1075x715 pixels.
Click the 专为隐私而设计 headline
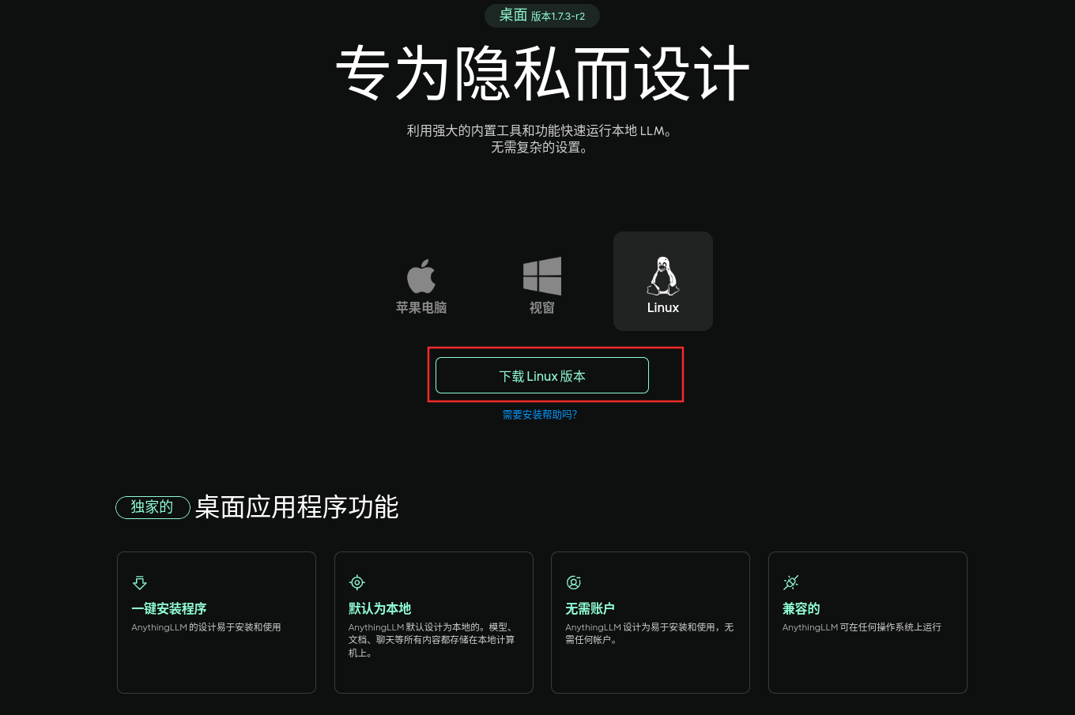coord(542,73)
